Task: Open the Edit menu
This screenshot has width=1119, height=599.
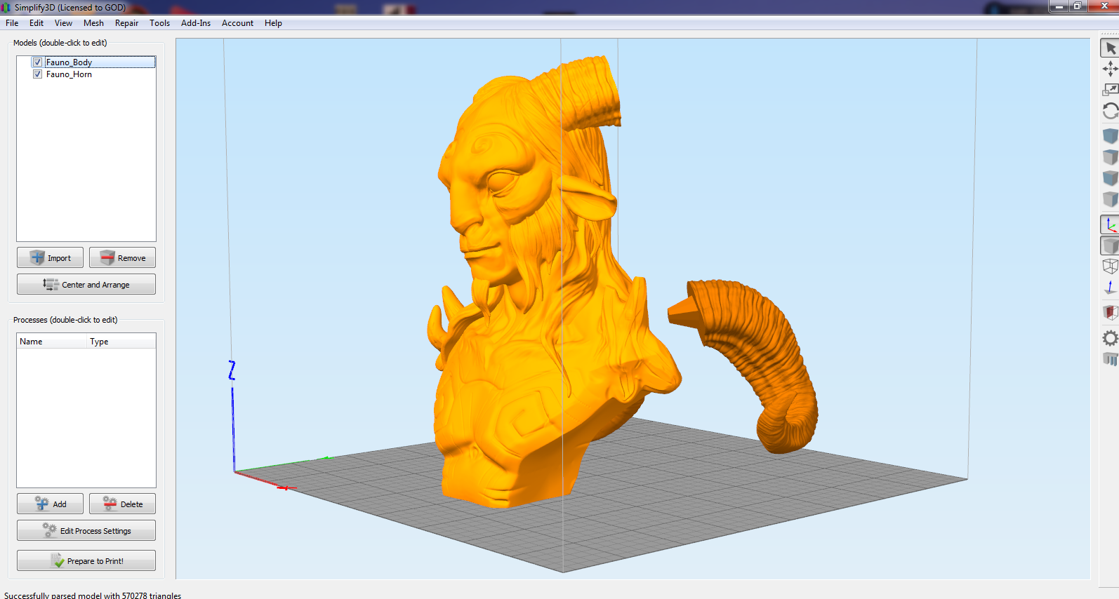Action: pos(37,23)
